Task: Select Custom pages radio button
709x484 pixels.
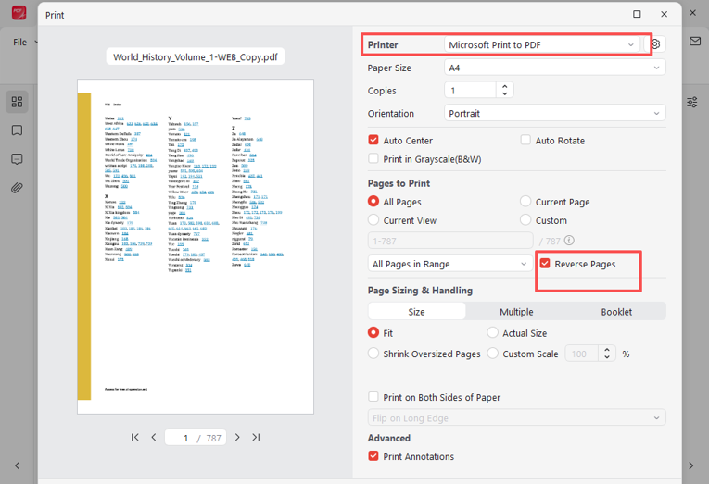Action: (525, 220)
